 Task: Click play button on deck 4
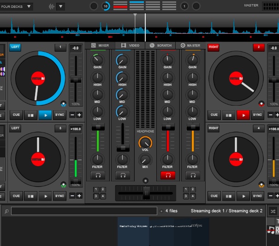pyautogui.click(x=243, y=196)
